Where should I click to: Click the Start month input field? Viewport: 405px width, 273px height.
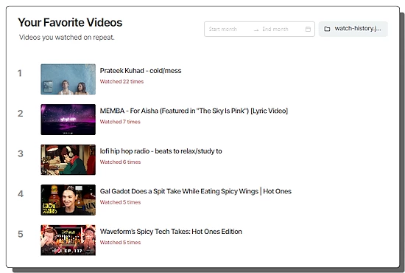pyautogui.click(x=222, y=29)
